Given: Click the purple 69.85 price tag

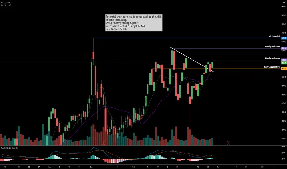Looking at the screenshot, I should [284, 60].
